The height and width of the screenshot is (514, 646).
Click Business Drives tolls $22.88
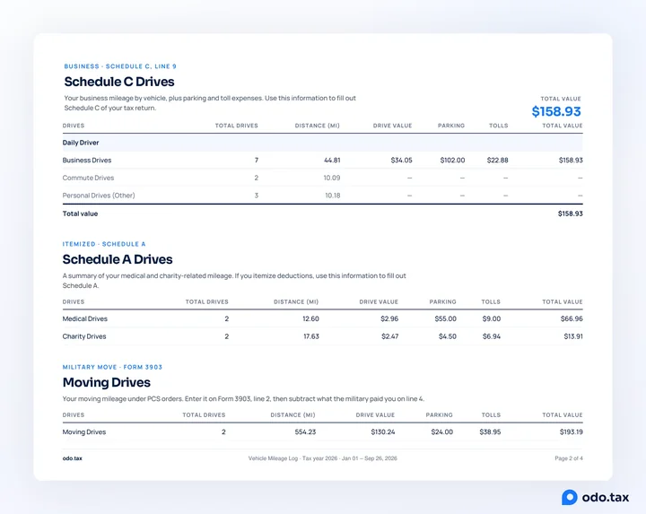point(497,161)
